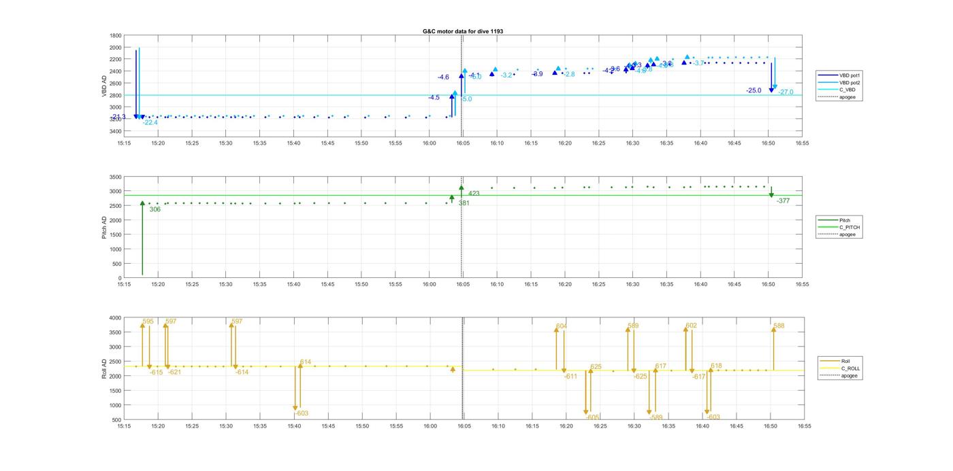Click the '-589' roll data label
This screenshot has width=953, height=471.
[656, 417]
